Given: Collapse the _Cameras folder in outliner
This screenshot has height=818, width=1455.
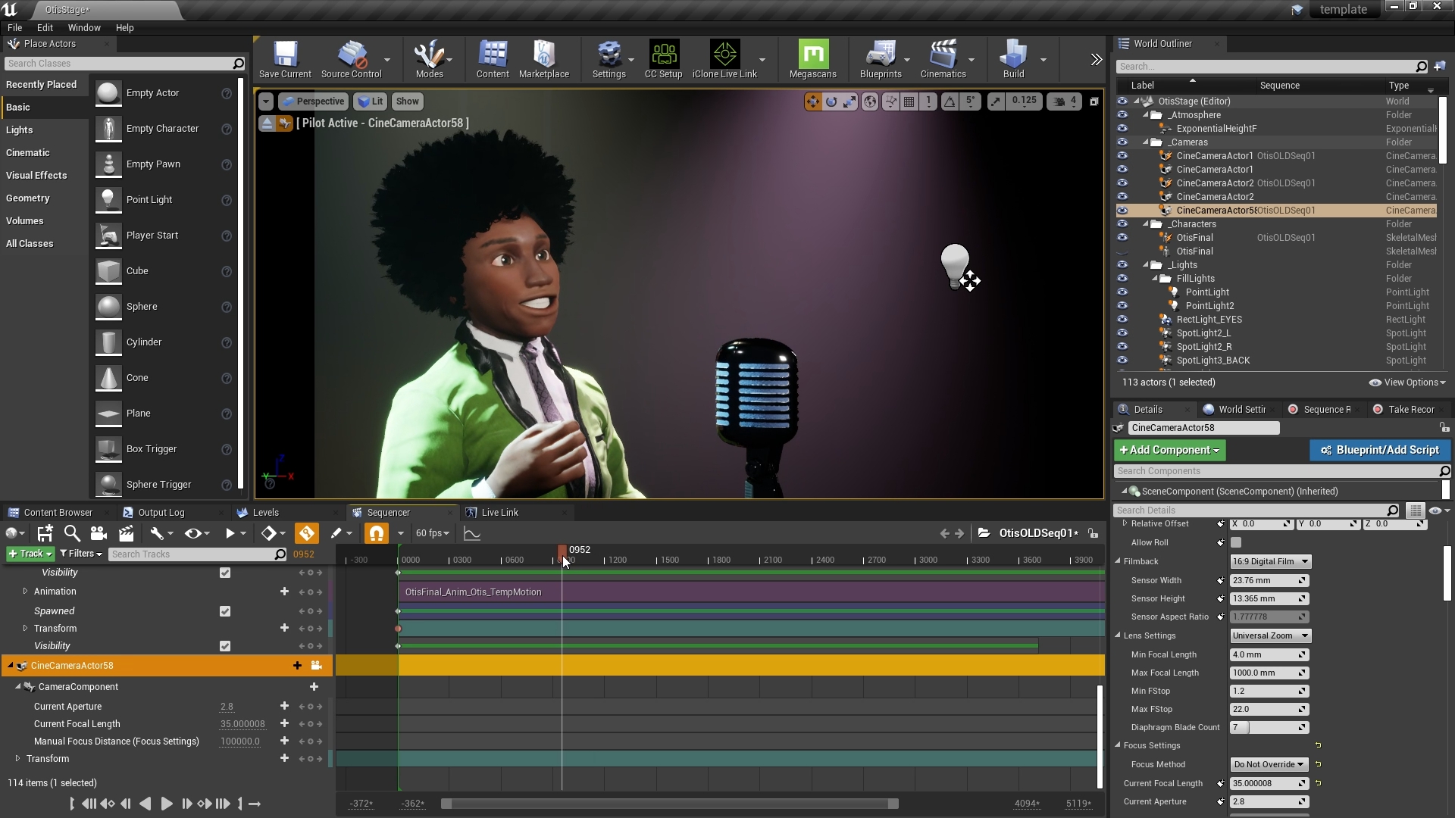Looking at the screenshot, I should 1146,142.
